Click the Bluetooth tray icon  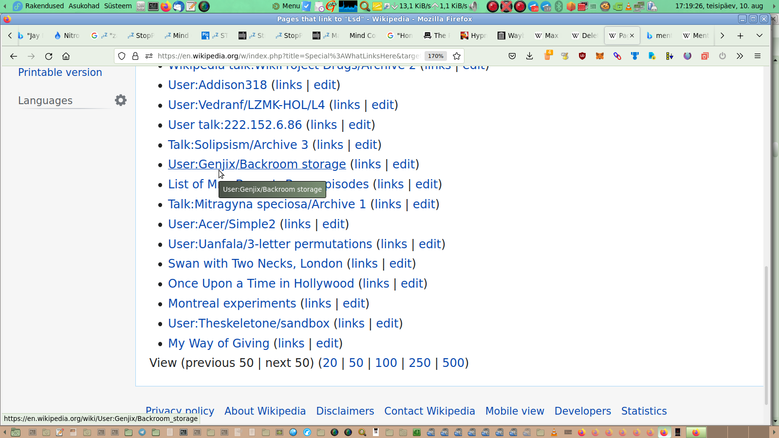pyautogui.click(x=559, y=6)
